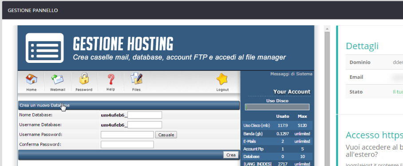Click the E-Mails row label
The height and width of the screenshot is (166, 403).
click(x=249, y=141)
